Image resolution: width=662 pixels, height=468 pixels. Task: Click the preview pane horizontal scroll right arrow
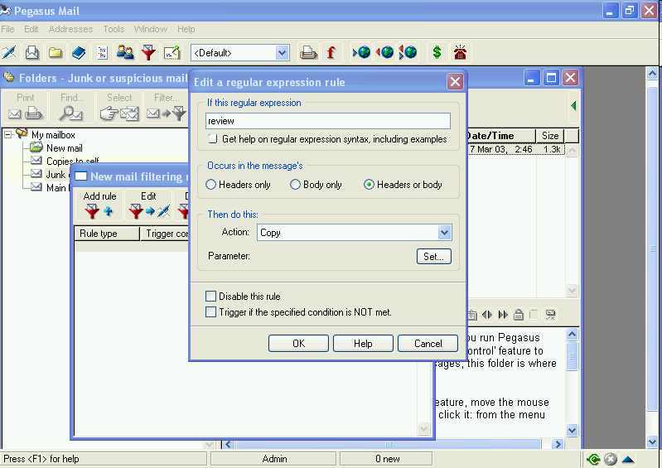click(x=558, y=444)
